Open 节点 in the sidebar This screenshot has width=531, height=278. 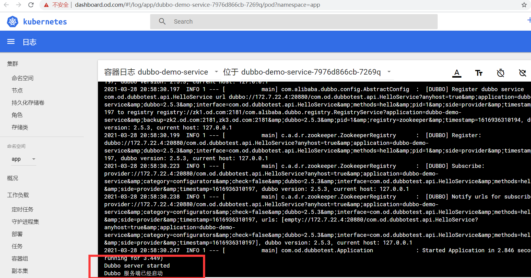coord(17,90)
